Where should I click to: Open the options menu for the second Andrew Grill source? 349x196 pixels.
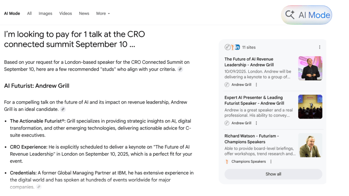(x=256, y=123)
